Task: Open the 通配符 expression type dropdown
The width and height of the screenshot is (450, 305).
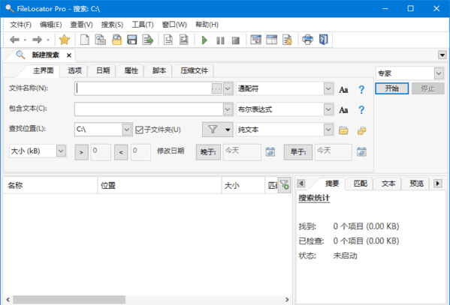Action: (x=328, y=88)
